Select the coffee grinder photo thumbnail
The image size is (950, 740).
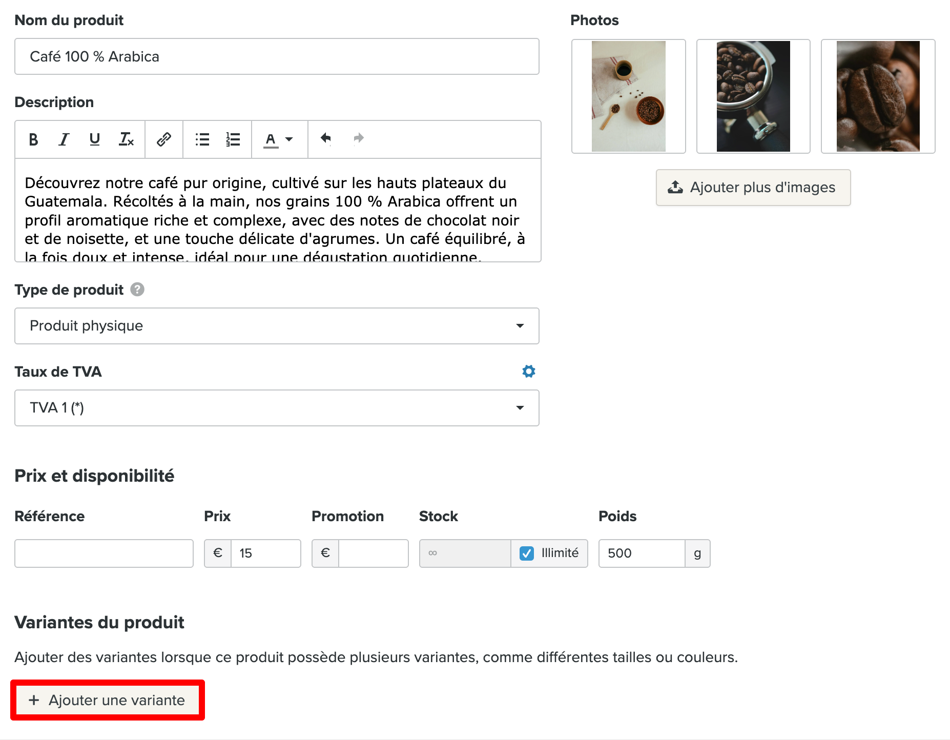(753, 96)
